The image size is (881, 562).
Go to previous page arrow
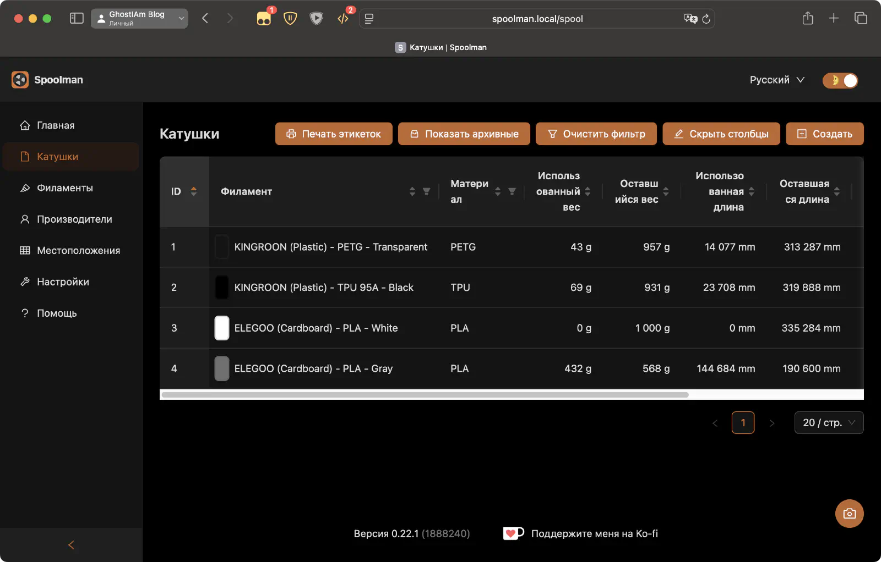point(715,423)
